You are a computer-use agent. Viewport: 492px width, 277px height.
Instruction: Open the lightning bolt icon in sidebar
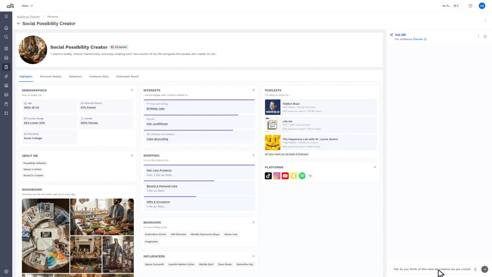click(x=6, y=76)
